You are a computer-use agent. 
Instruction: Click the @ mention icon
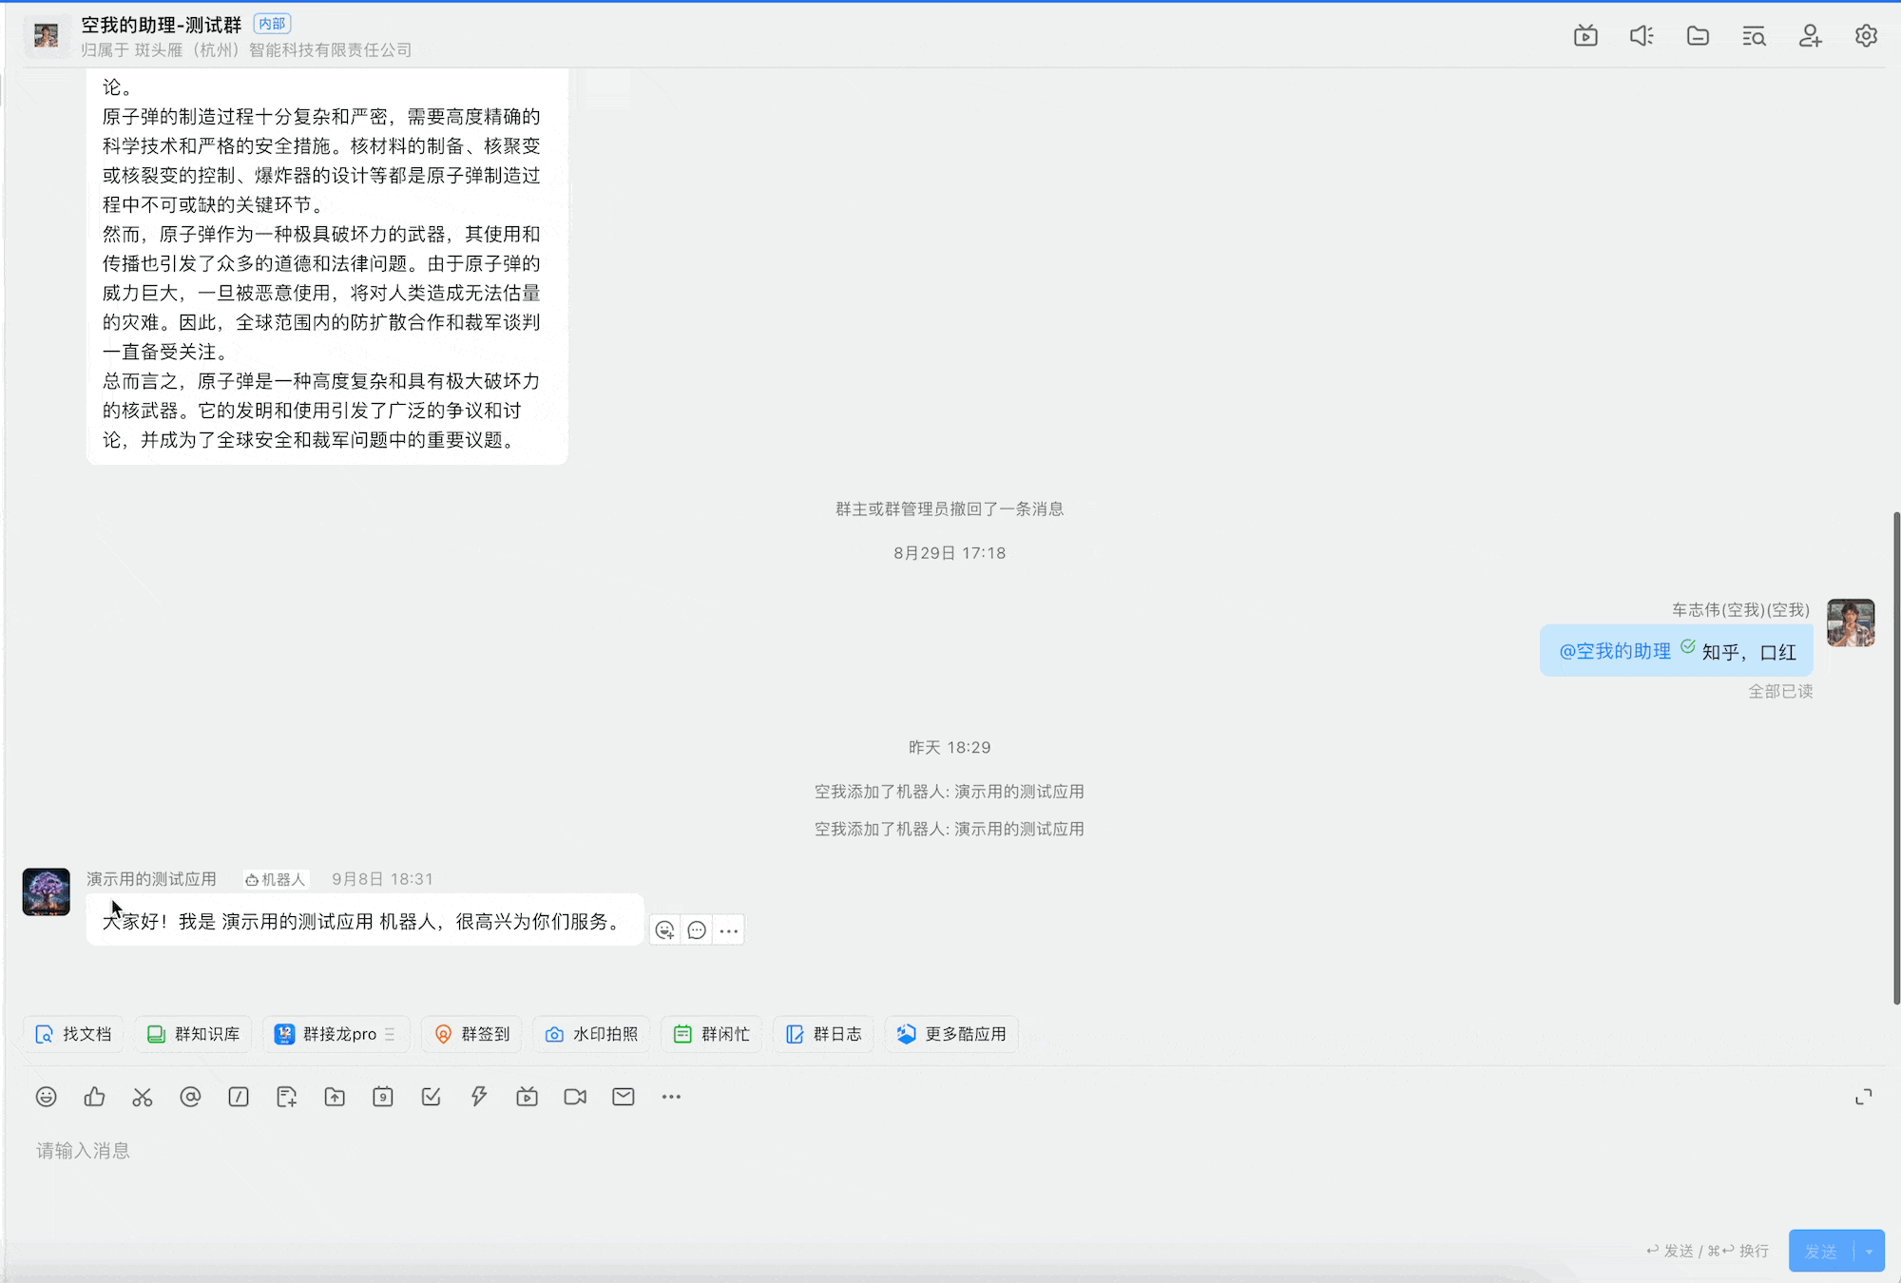coord(190,1097)
